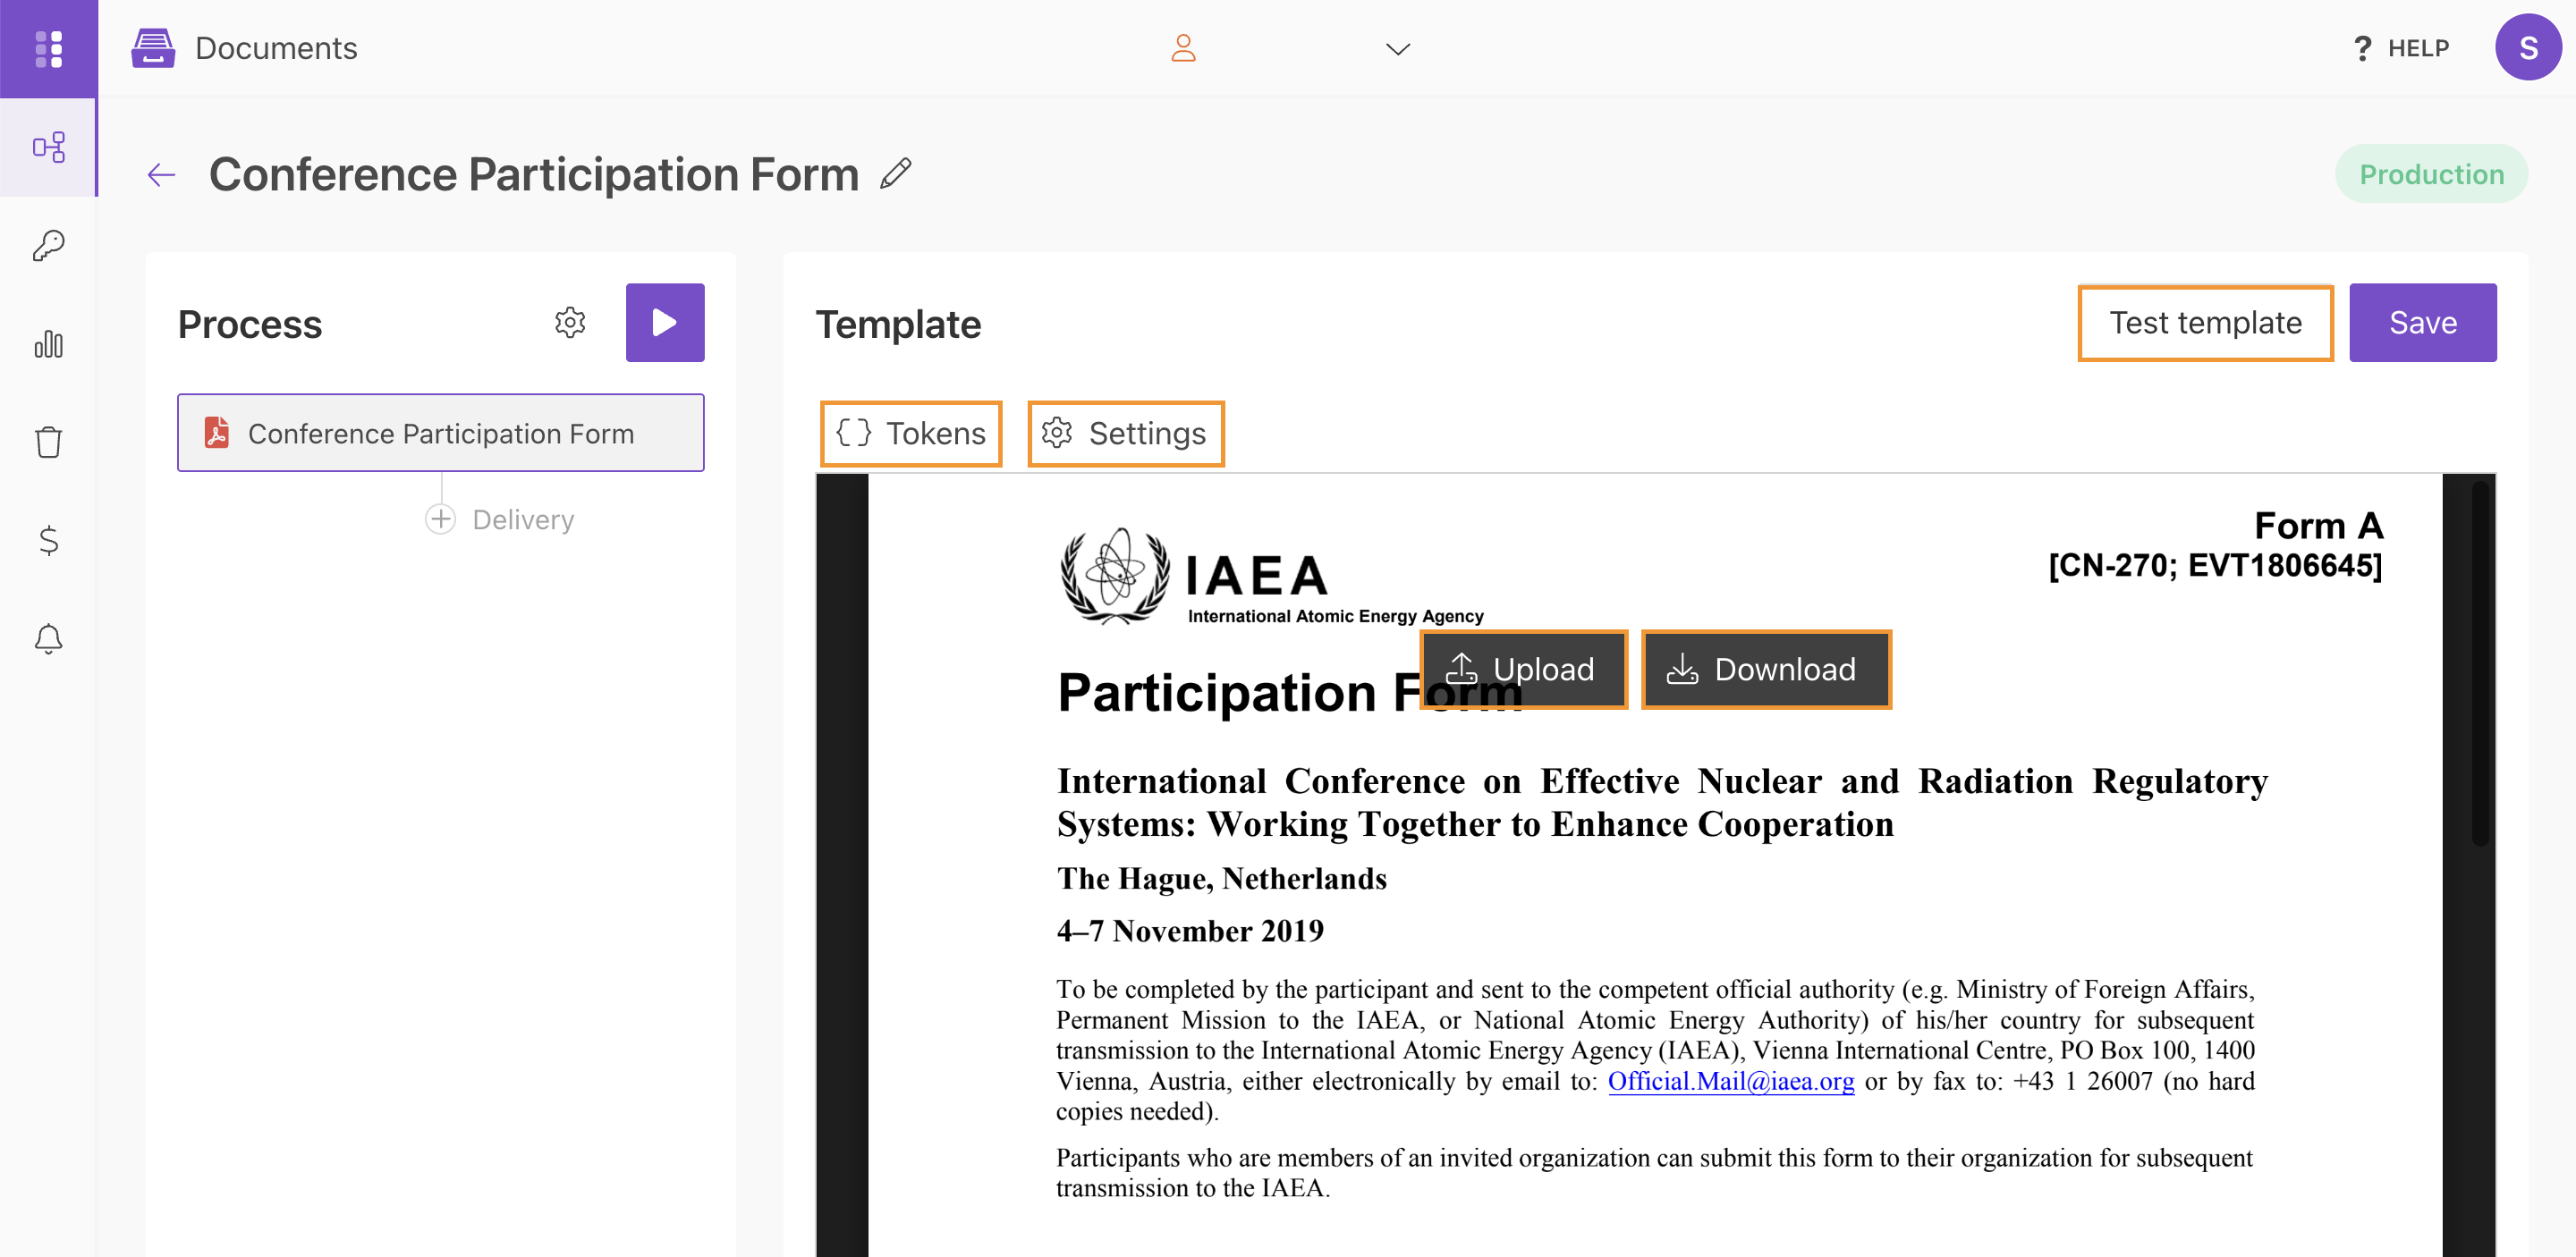The width and height of the screenshot is (2576, 1257).
Task: Click the Test template button
Action: (x=2205, y=323)
